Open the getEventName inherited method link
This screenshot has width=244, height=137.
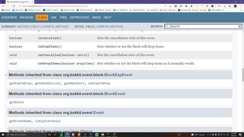(20, 121)
